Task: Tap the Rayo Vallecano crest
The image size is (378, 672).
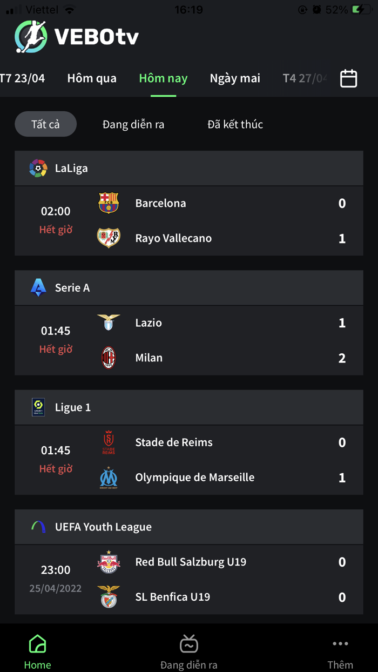Action: [x=109, y=238]
